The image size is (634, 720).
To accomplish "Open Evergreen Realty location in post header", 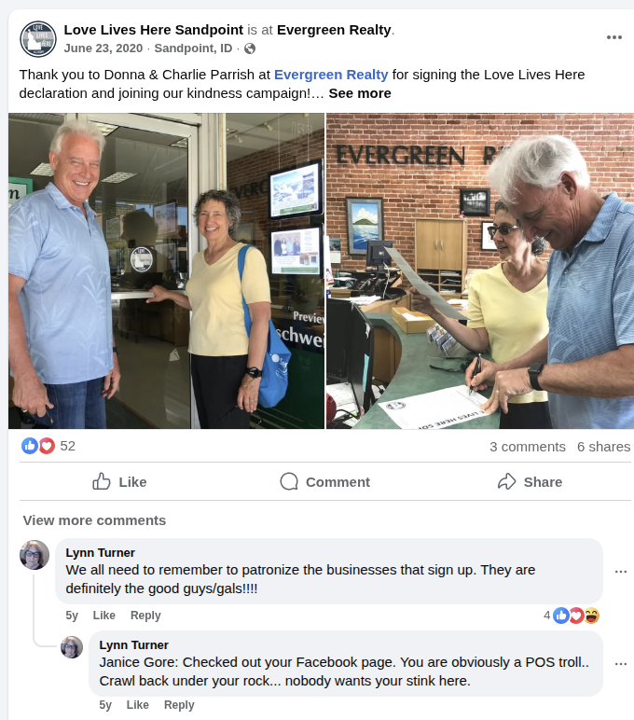I will (334, 30).
